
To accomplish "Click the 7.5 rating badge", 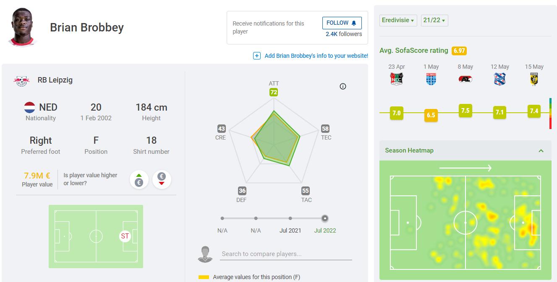I will (x=465, y=111).
